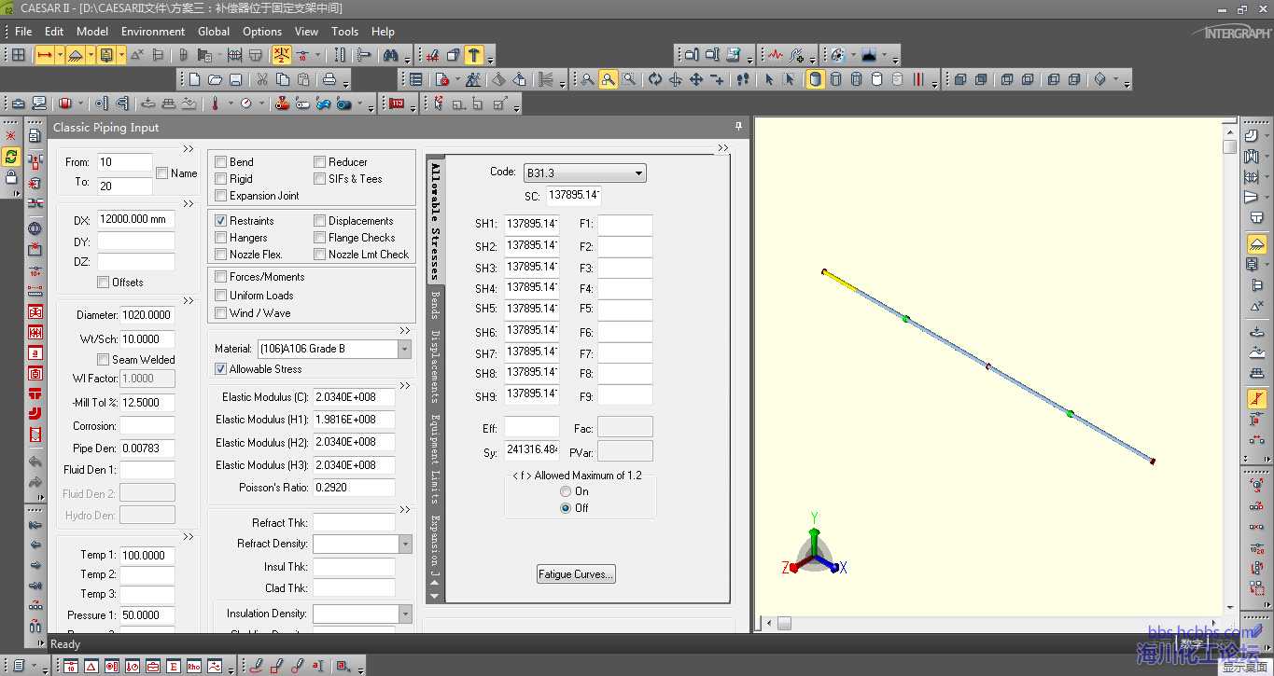The image size is (1274, 676).
Task: Check the Hangers checkbox
Action: point(221,238)
